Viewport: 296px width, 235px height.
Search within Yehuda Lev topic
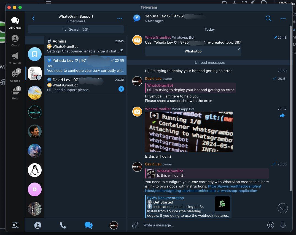pos(268,18)
